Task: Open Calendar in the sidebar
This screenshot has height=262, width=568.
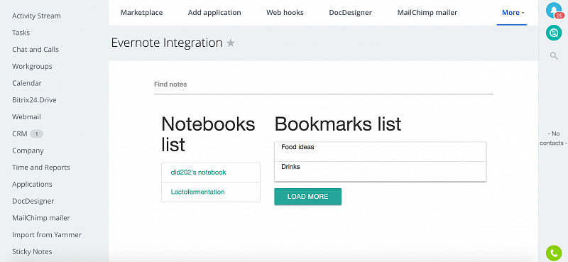Action: [27, 83]
